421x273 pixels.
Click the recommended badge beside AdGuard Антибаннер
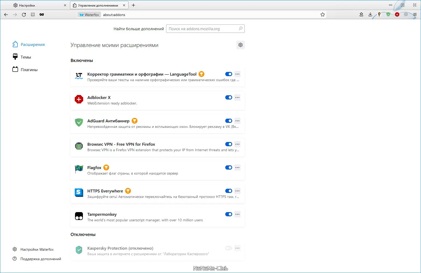[x=135, y=121]
